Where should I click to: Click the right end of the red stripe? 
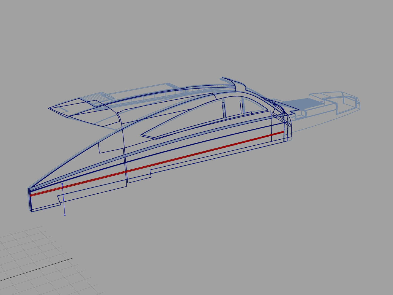[283, 132]
